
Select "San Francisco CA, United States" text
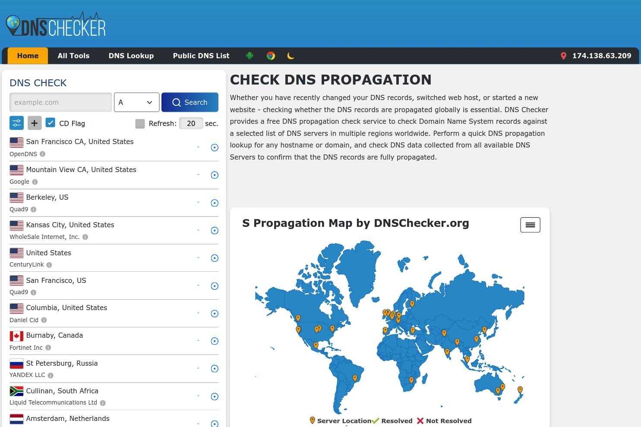pos(80,141)
